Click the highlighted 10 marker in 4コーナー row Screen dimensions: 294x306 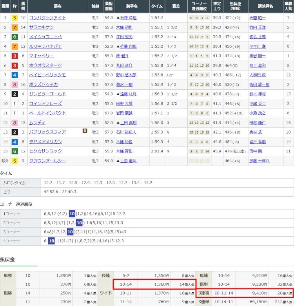click(51, 241)
